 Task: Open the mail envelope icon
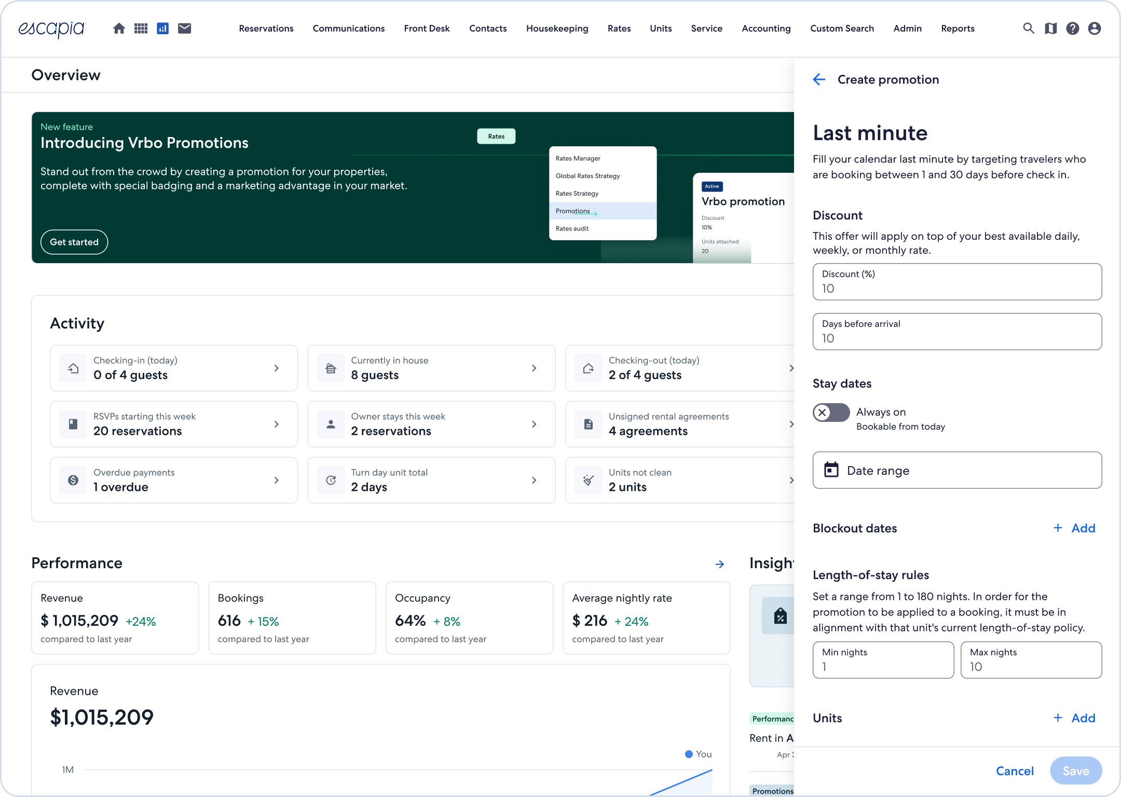pos(185,29)
